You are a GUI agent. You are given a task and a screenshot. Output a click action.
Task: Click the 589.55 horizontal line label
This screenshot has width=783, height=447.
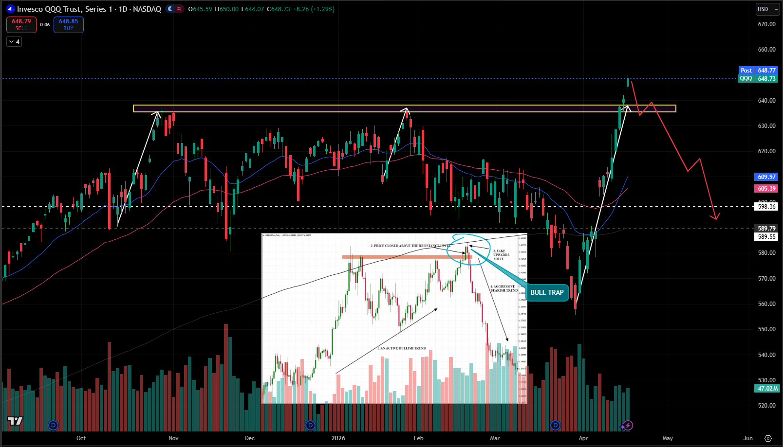click(x=766, y=237)
